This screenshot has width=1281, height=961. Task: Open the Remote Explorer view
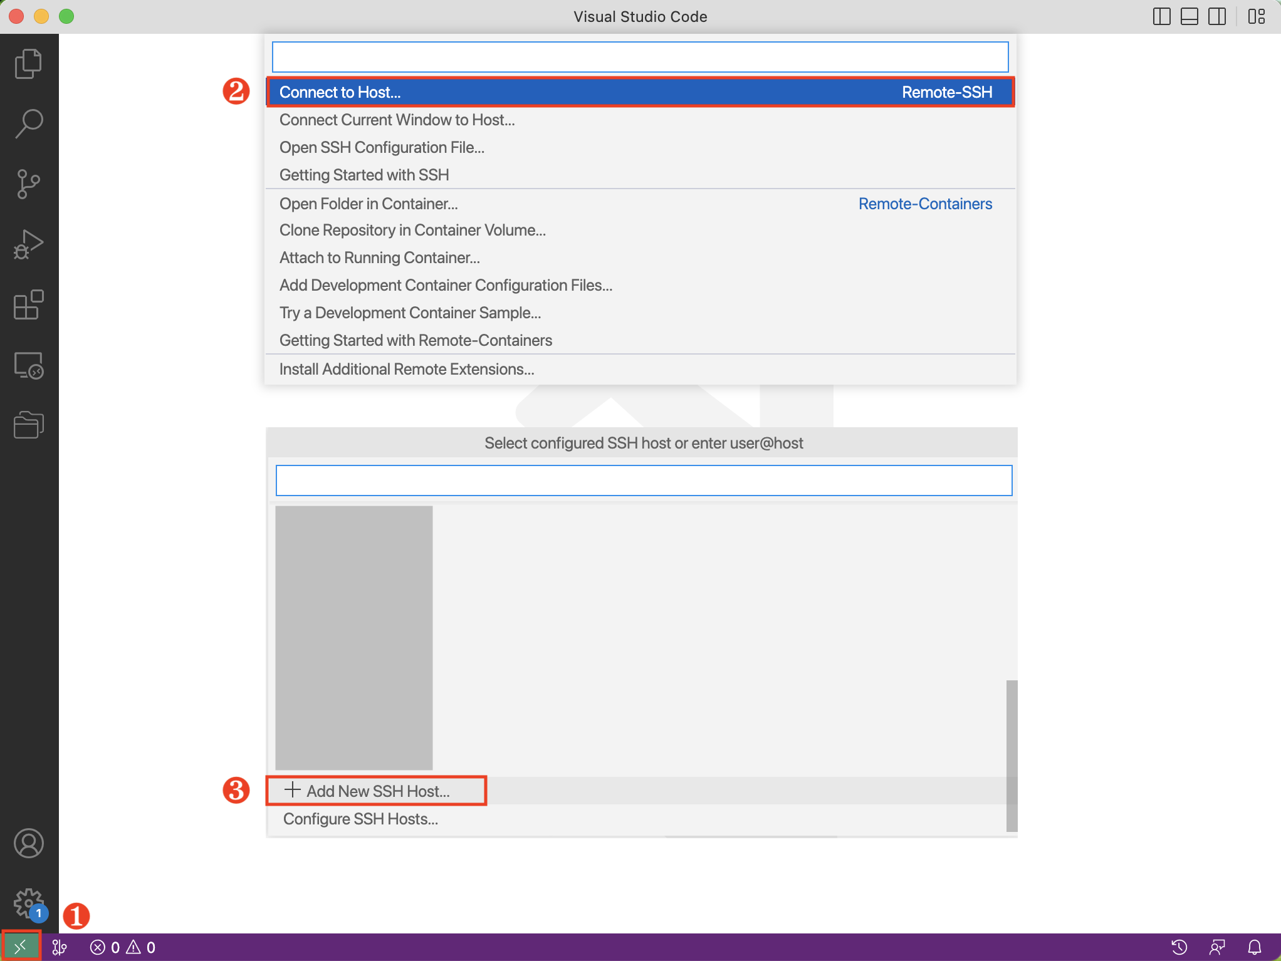point(29,365)
